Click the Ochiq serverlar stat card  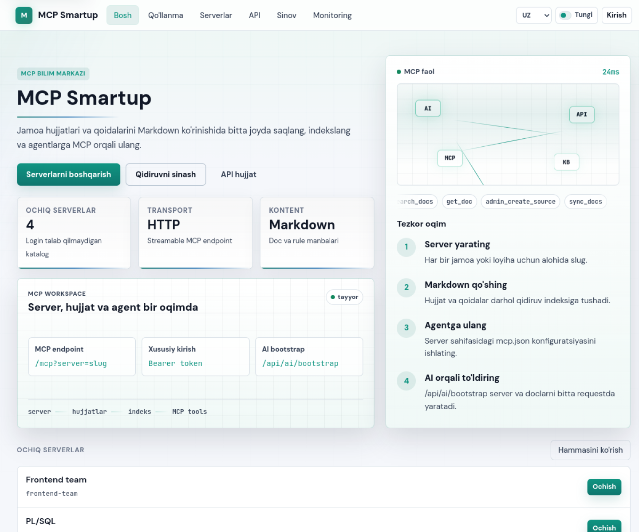pyautogui.click(x=74, y=233)
